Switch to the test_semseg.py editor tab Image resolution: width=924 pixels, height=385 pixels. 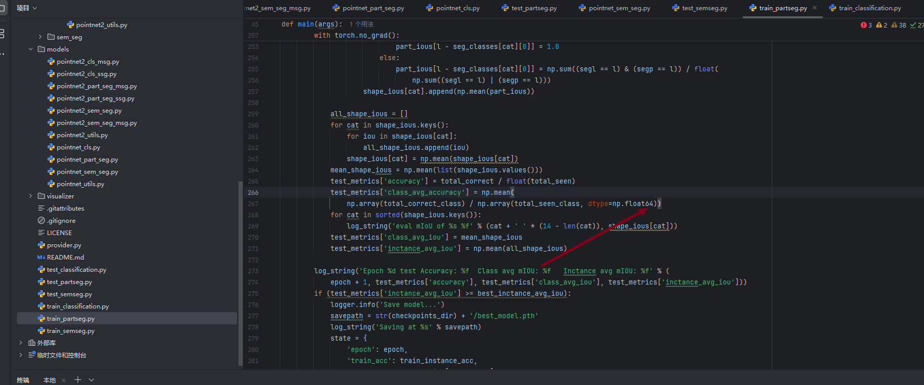[x=700, y=8]
